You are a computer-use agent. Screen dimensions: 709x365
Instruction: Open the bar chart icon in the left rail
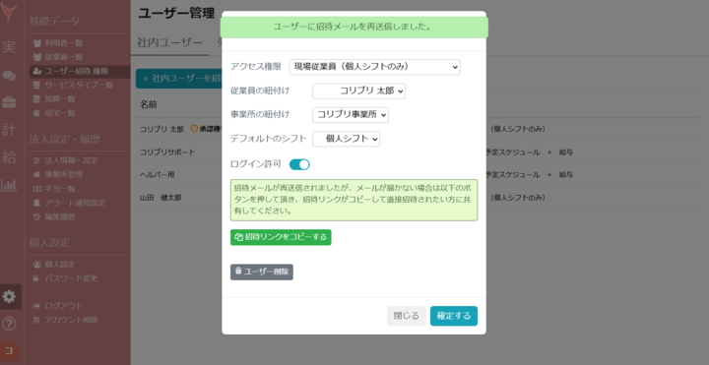click(x=9, y=185)
